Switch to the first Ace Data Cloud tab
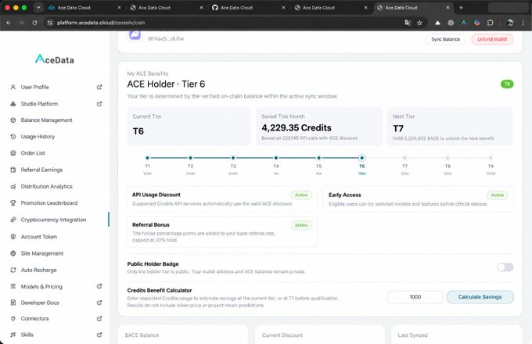The height and width of the screenshot is (344, 532). pos(84,8)
